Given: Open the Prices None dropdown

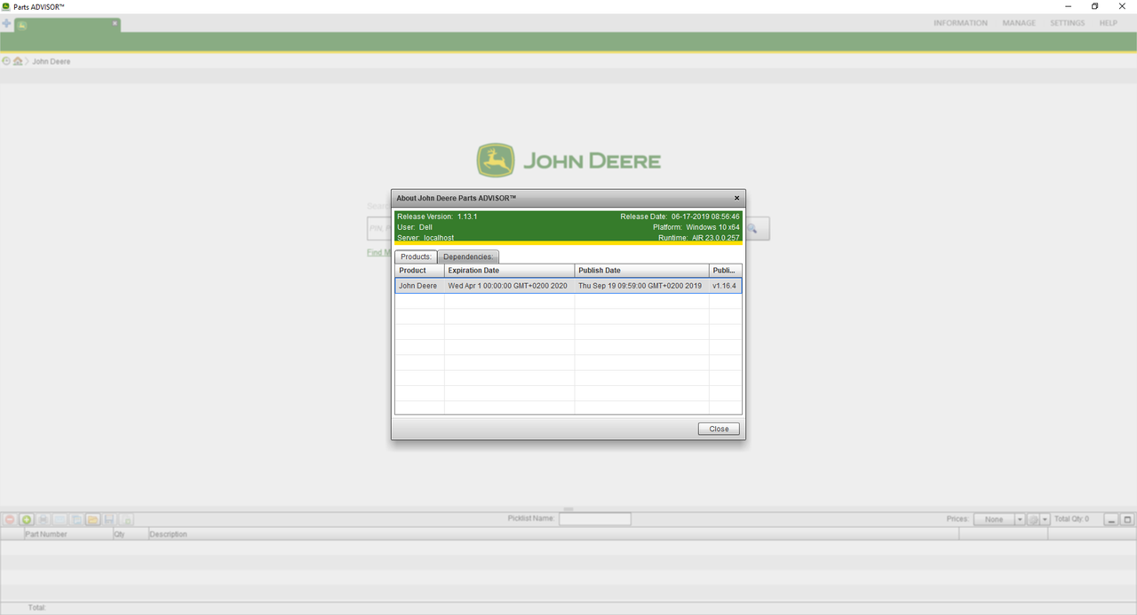Looking at the screenshot, I should click(998, 519).
